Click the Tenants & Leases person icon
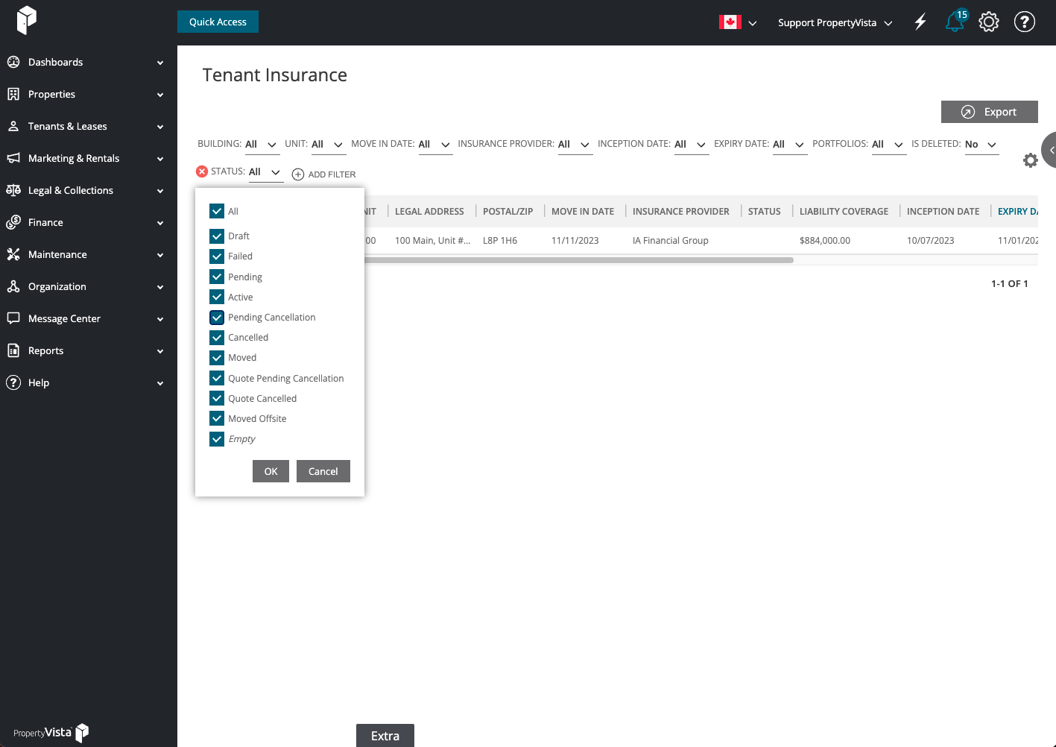 tap(13, 126)
